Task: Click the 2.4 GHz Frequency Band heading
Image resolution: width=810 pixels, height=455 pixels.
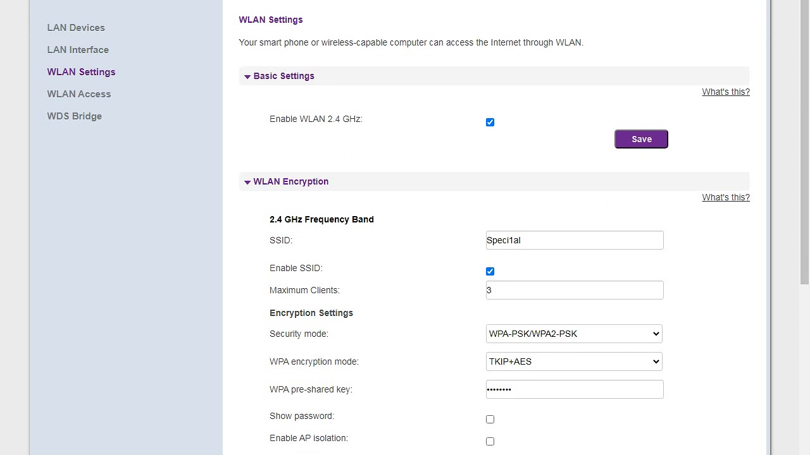Action: [x=321, y=219]
